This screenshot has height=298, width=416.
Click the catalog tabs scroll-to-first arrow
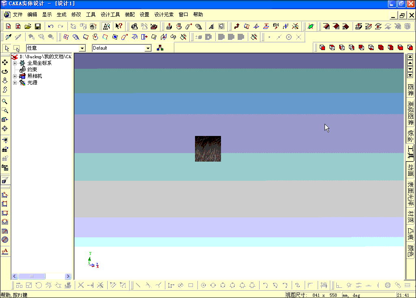click(x=410, y=57)
